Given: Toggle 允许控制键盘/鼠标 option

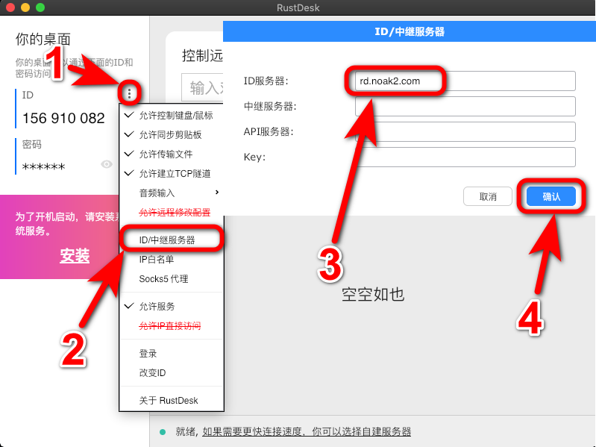Looking at the screenshot, I should [172, 115].
